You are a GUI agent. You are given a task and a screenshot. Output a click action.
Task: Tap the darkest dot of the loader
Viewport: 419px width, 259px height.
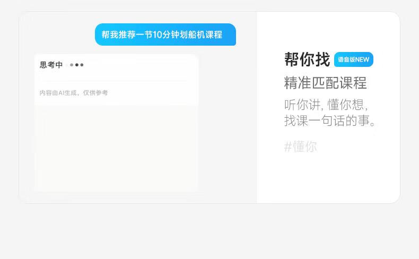(77, 65)
